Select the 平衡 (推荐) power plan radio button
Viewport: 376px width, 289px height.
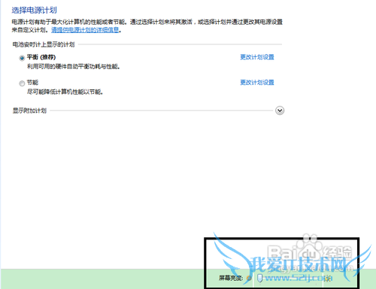point(22,58)
